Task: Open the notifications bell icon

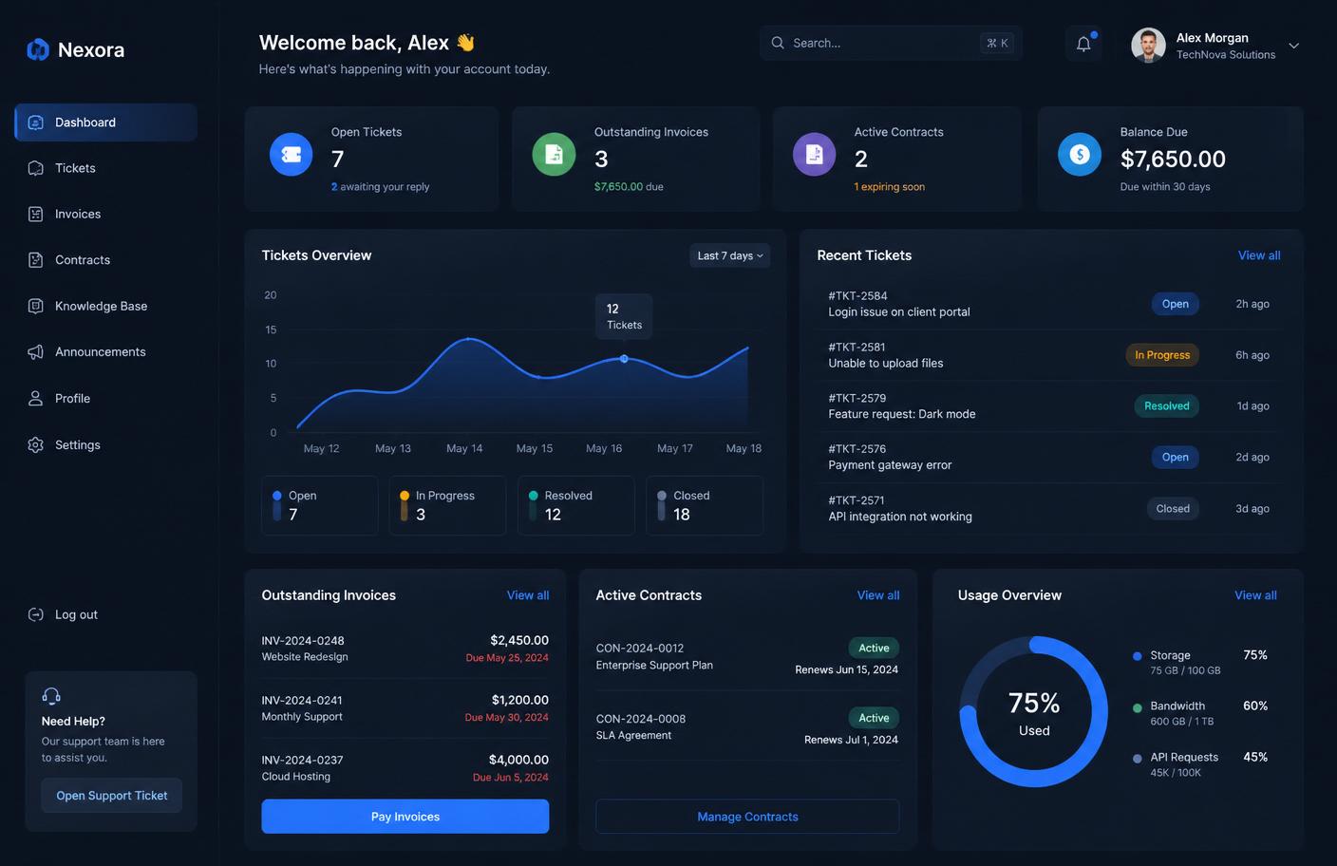Action: 1083,44
